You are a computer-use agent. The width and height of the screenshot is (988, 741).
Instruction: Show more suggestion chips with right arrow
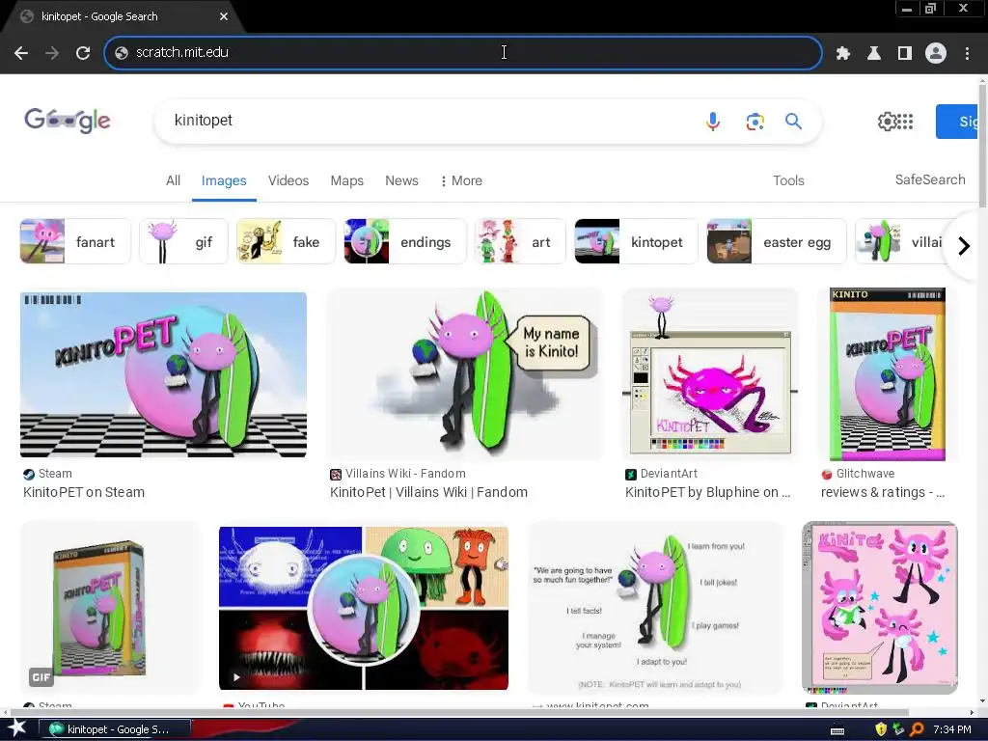click(964, 246)
